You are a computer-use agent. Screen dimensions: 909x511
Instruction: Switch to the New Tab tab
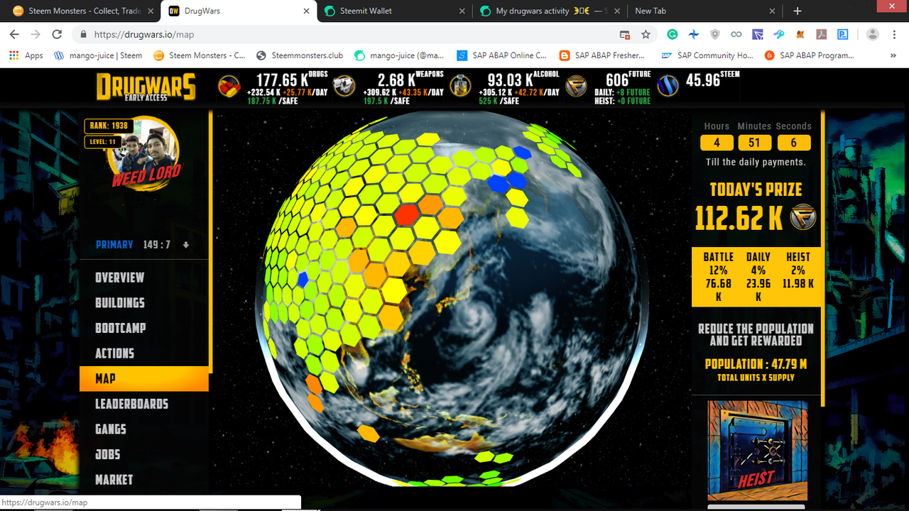(x=703, y=11)
